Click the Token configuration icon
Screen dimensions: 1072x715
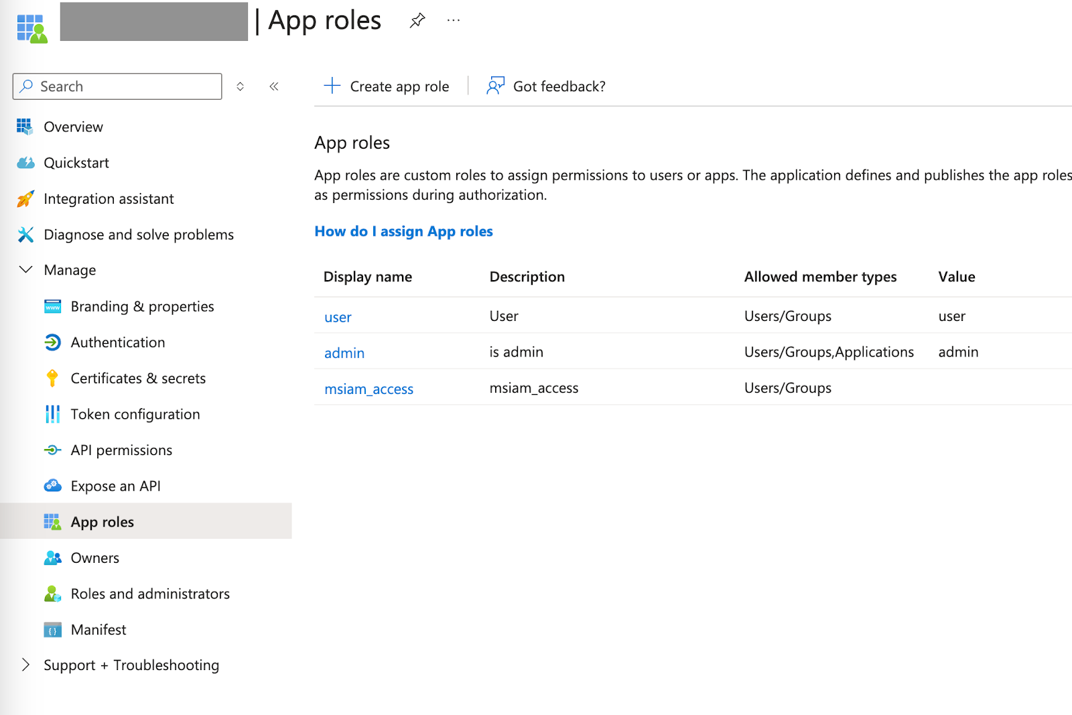(x=52, y=414)
